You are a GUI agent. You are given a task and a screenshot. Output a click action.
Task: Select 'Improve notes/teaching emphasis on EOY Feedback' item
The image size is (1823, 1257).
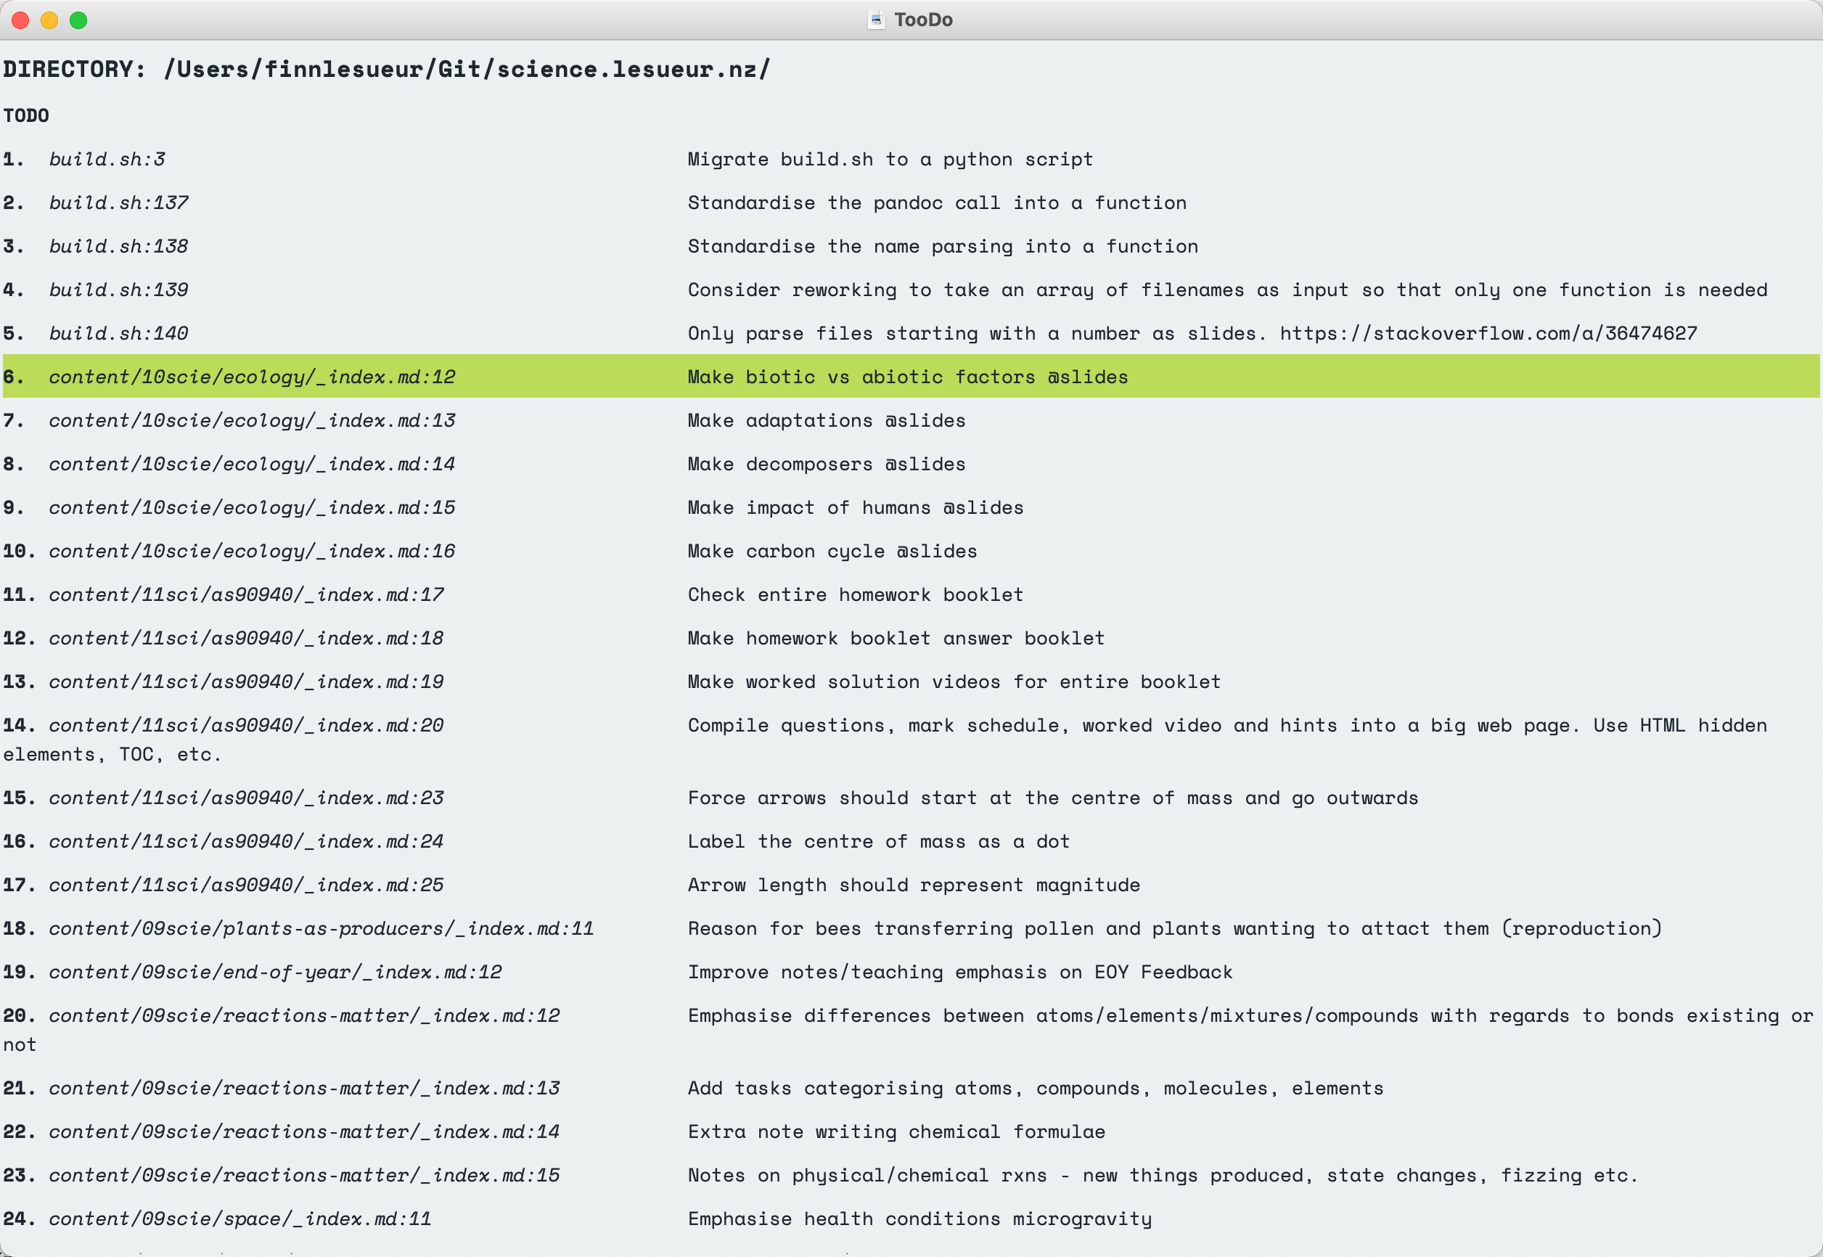click(x=959, y=973)
